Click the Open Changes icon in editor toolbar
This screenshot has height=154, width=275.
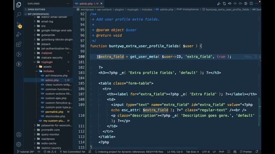(224, 3)
